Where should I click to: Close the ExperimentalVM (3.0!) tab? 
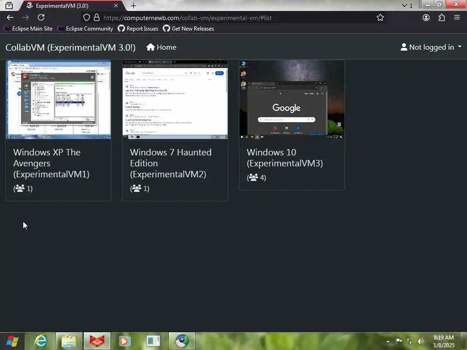(116, 5)
